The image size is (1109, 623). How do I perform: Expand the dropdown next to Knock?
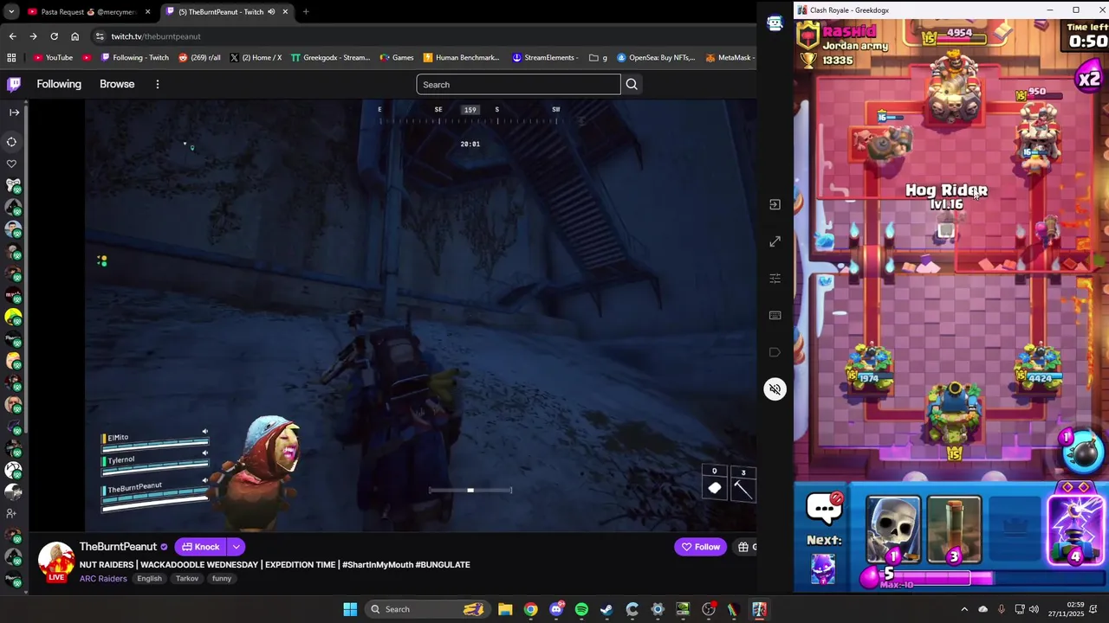coord(237,547)
